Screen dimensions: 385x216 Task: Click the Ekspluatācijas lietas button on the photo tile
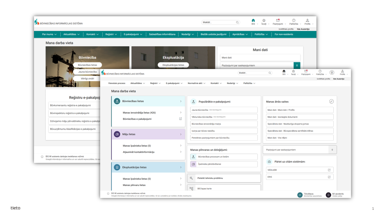point(173,65)
